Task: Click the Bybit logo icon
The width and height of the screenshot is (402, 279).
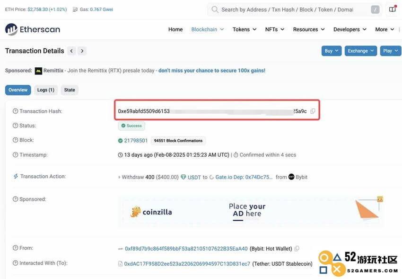Action: [x=291, y=177]
